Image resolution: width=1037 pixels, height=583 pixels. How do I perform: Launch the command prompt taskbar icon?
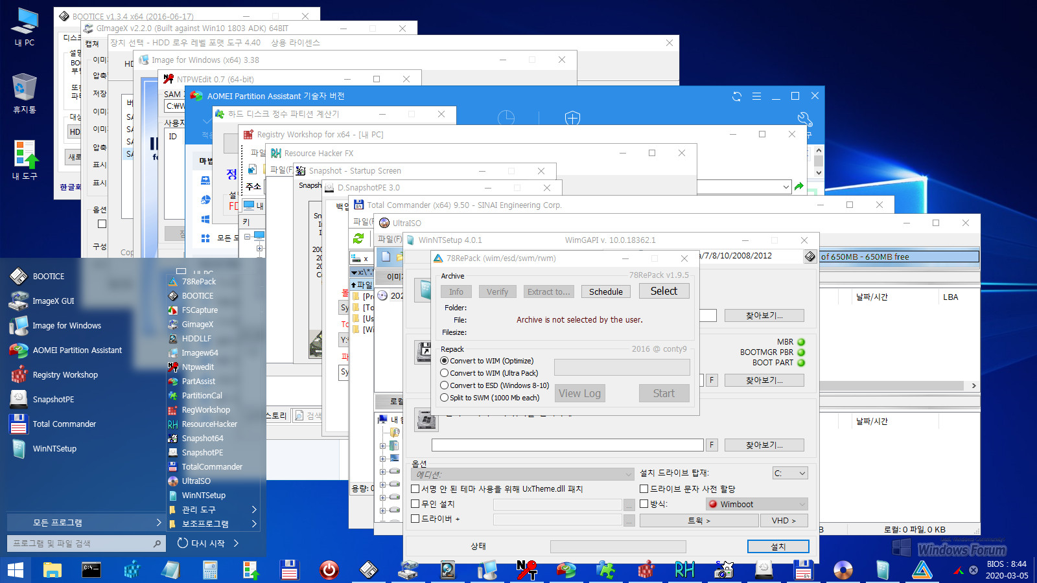(91, 570)
